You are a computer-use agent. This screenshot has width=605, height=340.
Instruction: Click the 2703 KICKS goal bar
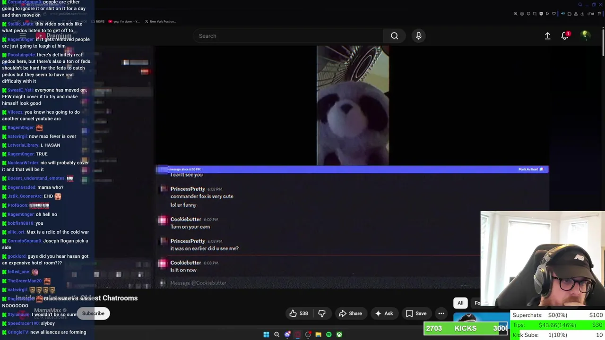(x=466, y=329)
